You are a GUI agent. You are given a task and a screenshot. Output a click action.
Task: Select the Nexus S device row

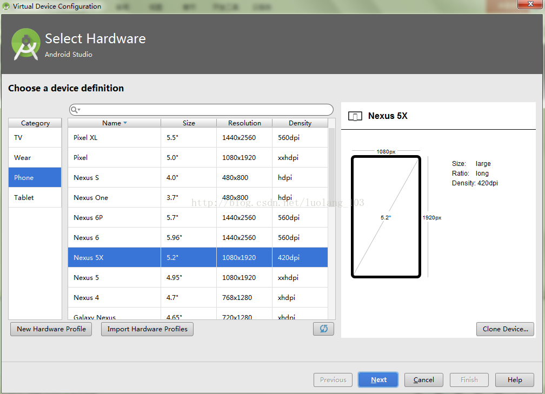click(198, 177)
